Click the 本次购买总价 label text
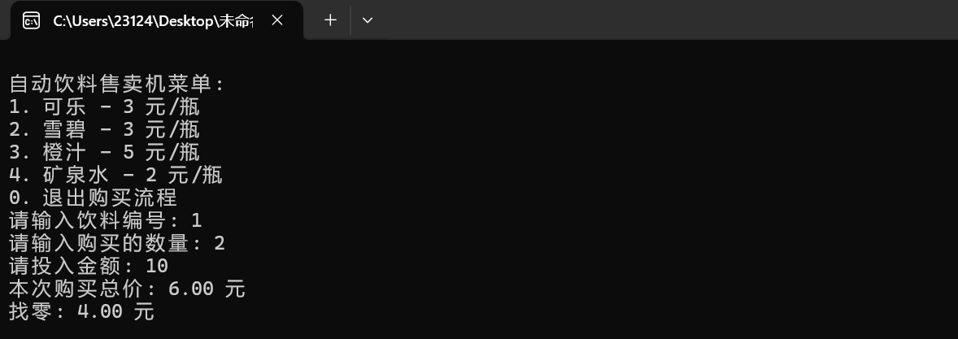 point(77,289)
